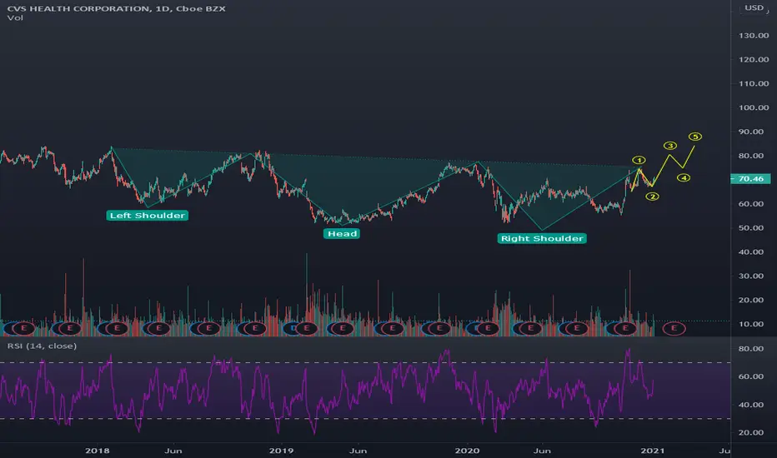The image size is (777, 458).
Task: Click the 2021 label on time axis
Action: 653,451
